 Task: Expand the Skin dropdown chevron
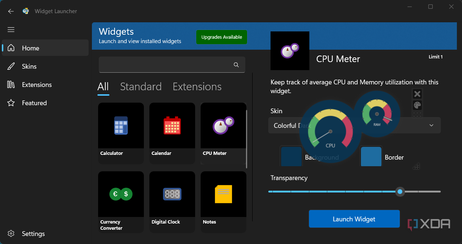[431, 125]
